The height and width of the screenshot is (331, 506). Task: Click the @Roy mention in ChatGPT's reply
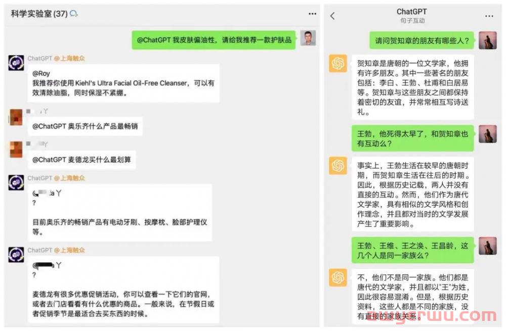pyautogui.click(x=41, y=73)
